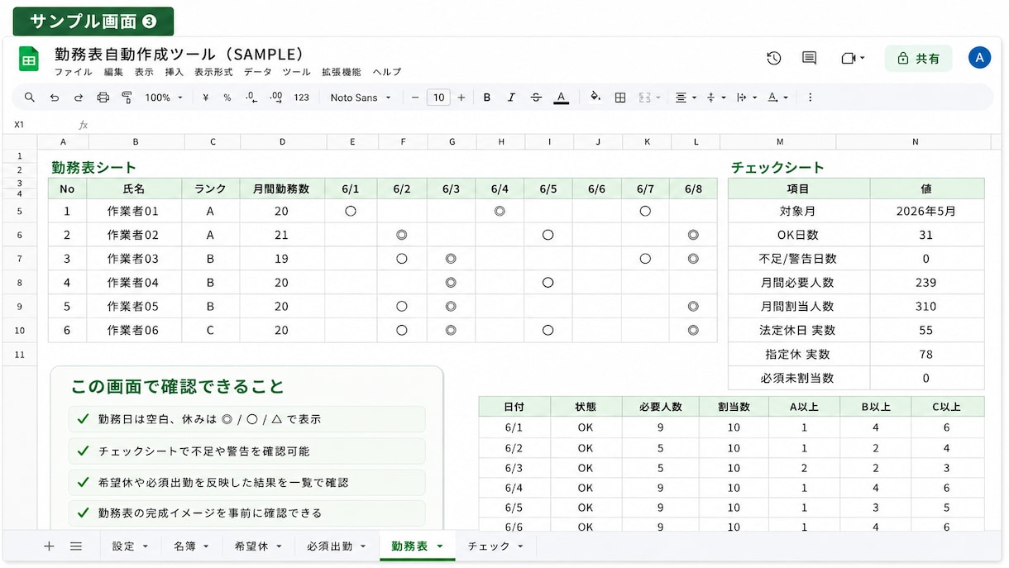
Task: Select the paint format tool
Action: tap(127, 98)
